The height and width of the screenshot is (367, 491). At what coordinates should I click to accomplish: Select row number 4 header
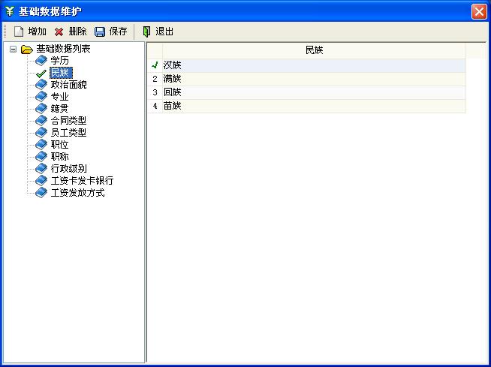[155, 106]
